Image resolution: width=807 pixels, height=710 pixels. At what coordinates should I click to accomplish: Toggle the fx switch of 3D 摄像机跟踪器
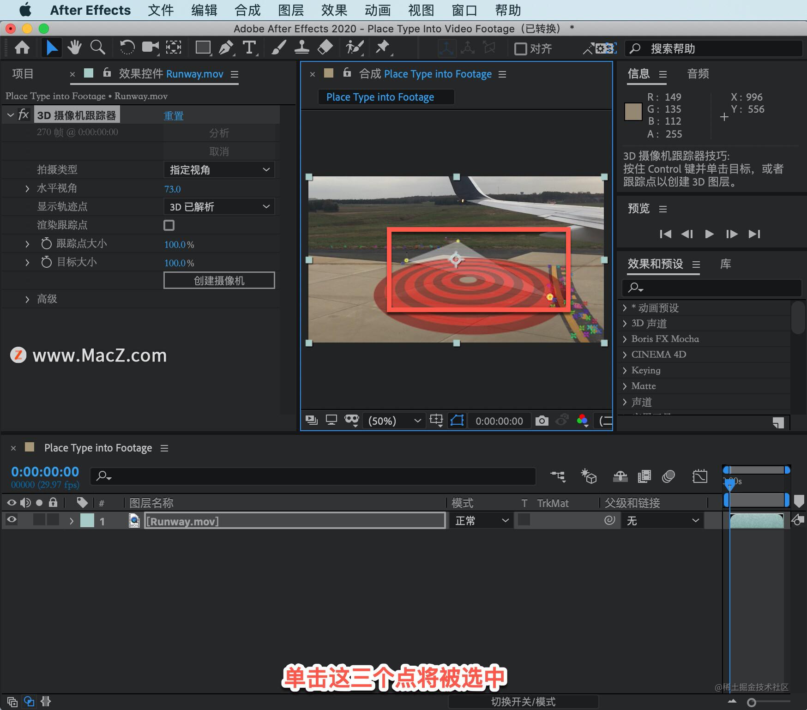point(24,114)
